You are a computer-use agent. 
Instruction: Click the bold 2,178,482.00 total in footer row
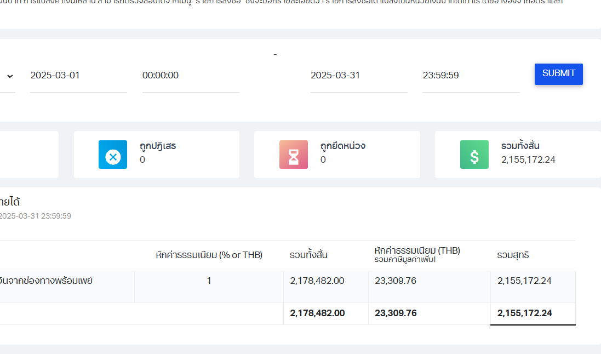pos(317,313)
